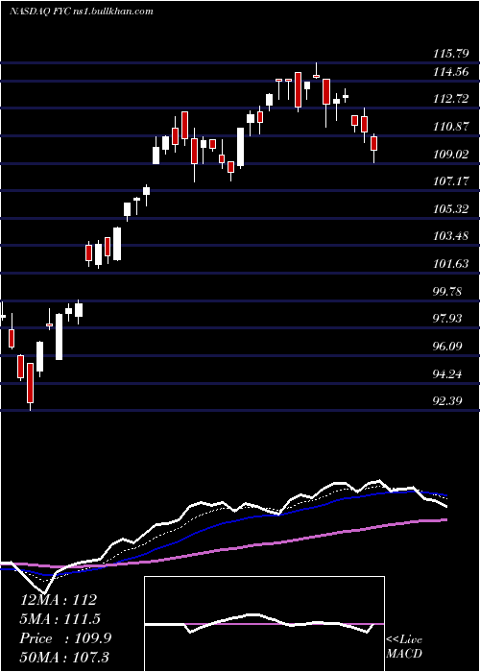Click inside the MACD indicator panel
This screenshot has width=480, height=672.
click(264, 624)
